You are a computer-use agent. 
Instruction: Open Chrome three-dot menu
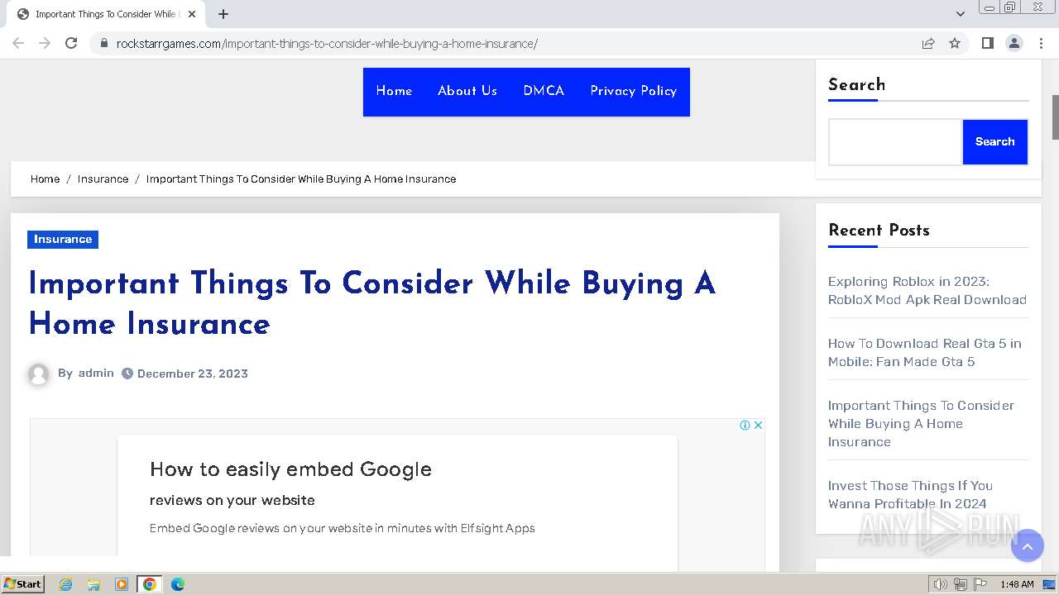point(1041,43)
